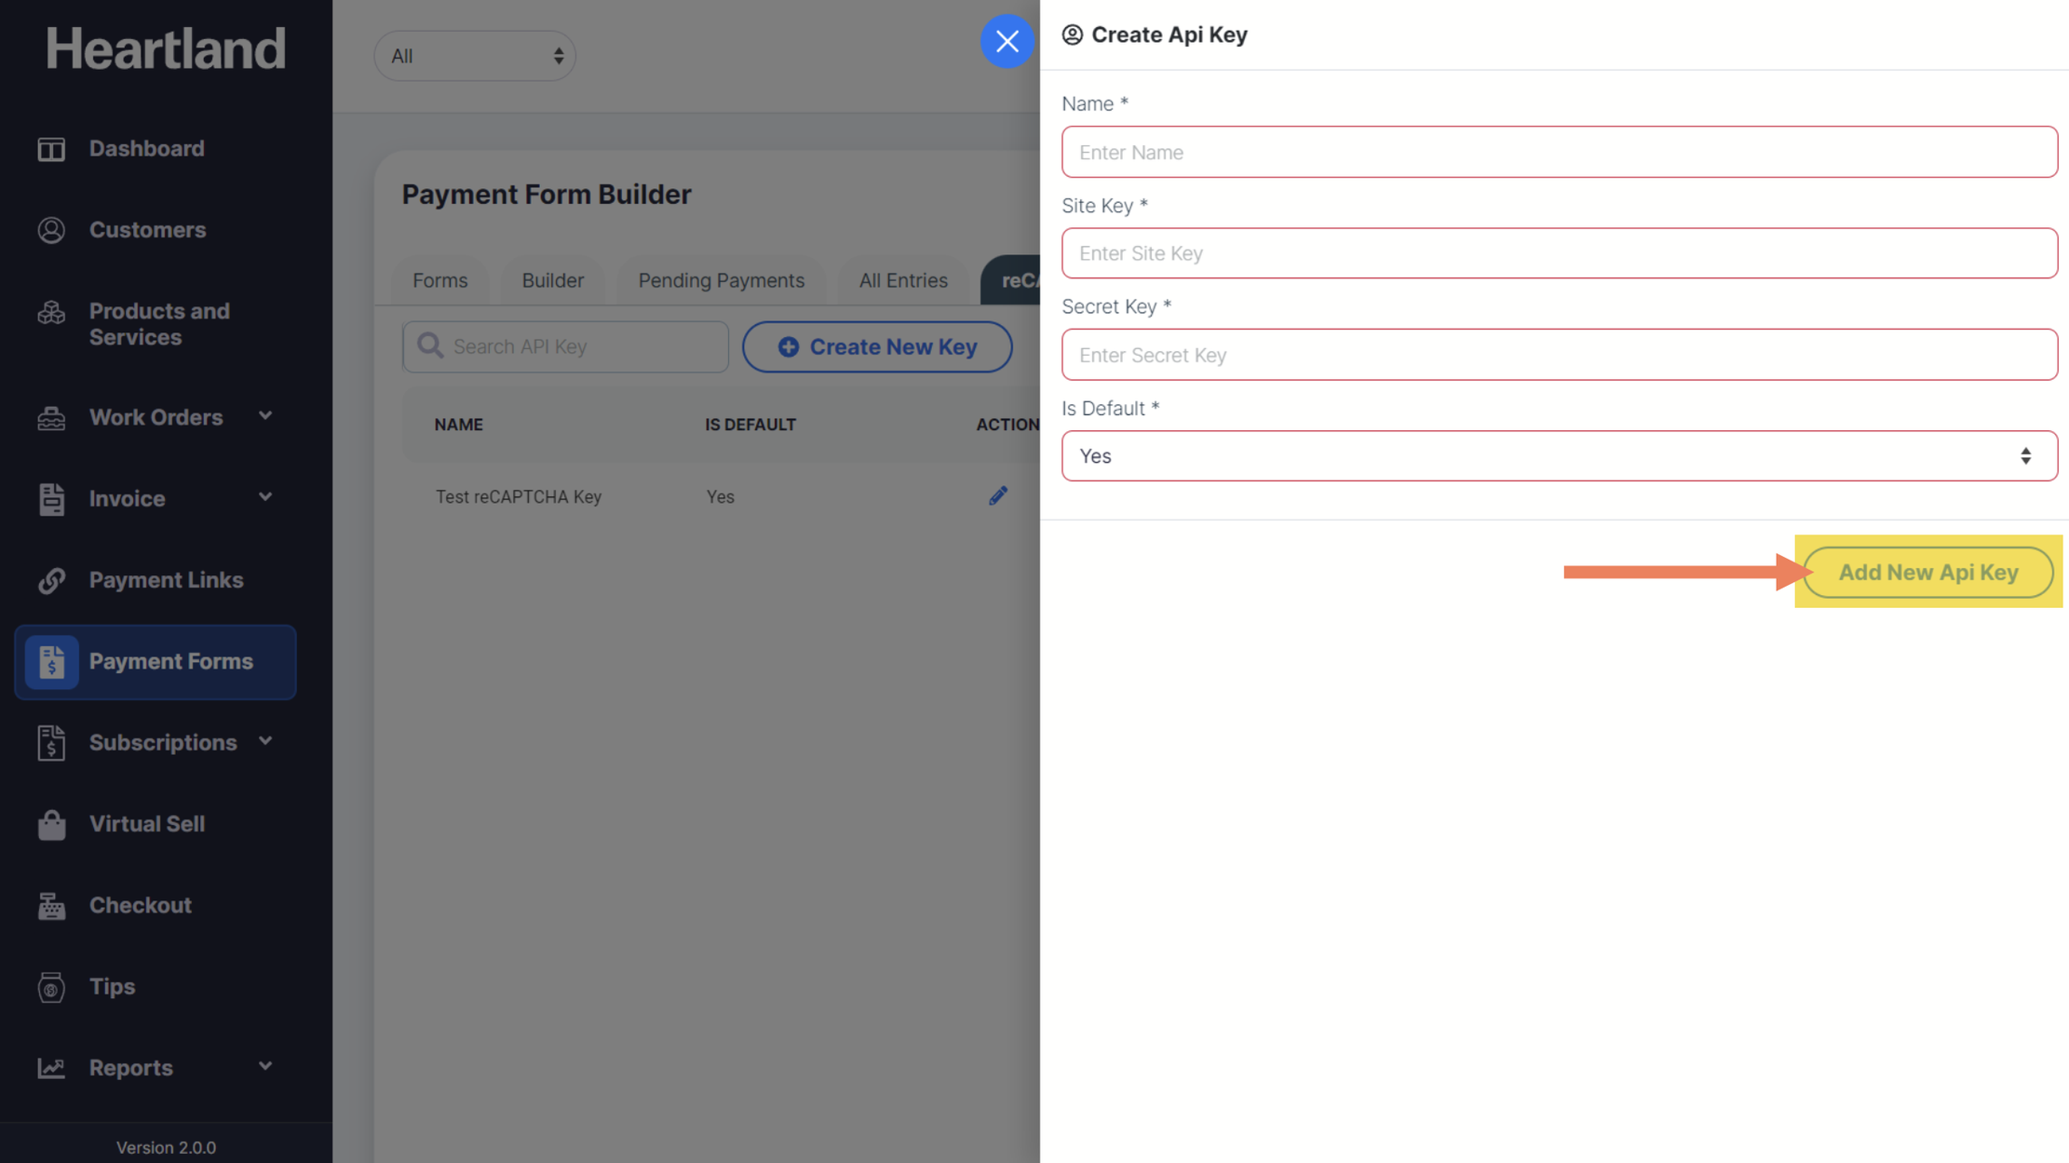Click the Virtual Sell bag icon
This screenshot has width=2069, height=1163.
51,824
